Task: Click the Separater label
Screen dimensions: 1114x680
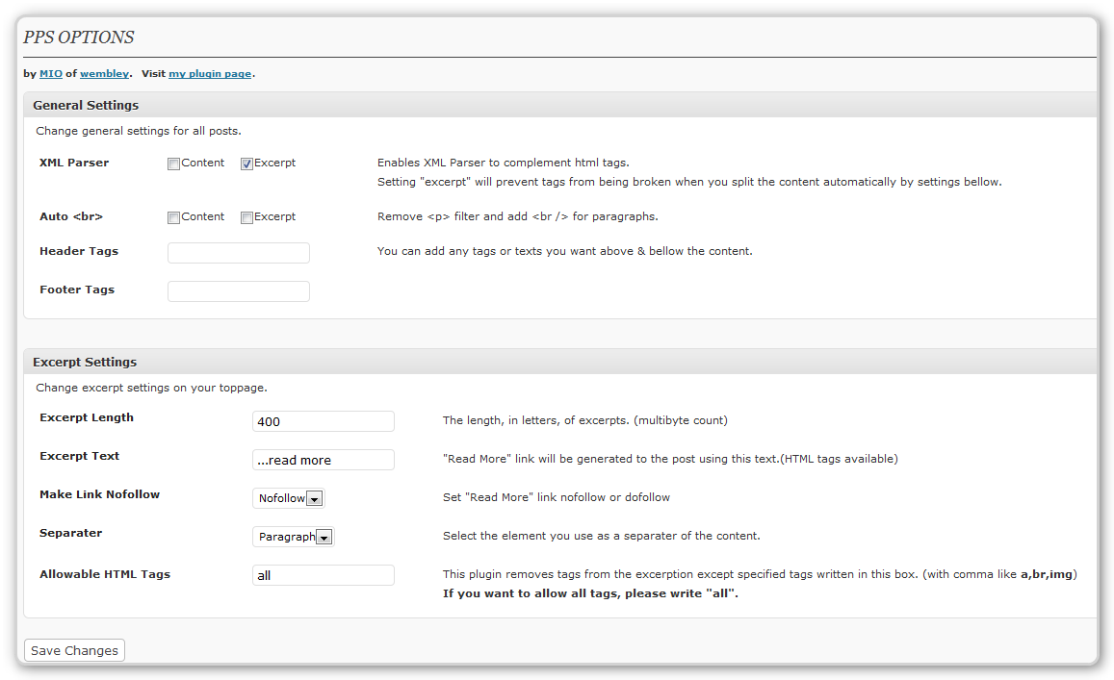Action: coord(71,533)
